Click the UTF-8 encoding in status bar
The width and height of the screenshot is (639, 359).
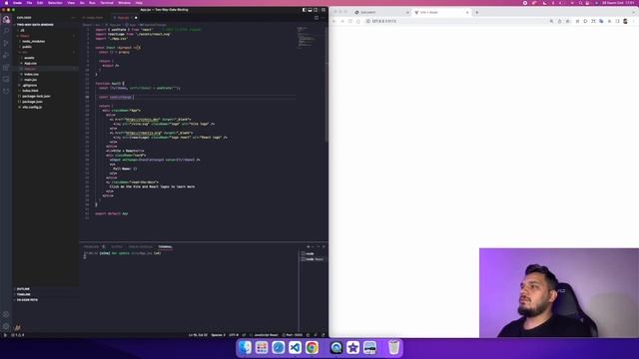[234, 335]
